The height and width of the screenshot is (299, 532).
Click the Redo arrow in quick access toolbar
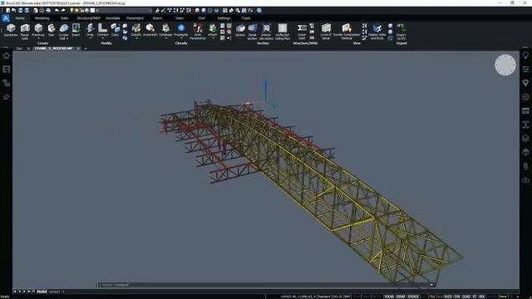point(63,11)
